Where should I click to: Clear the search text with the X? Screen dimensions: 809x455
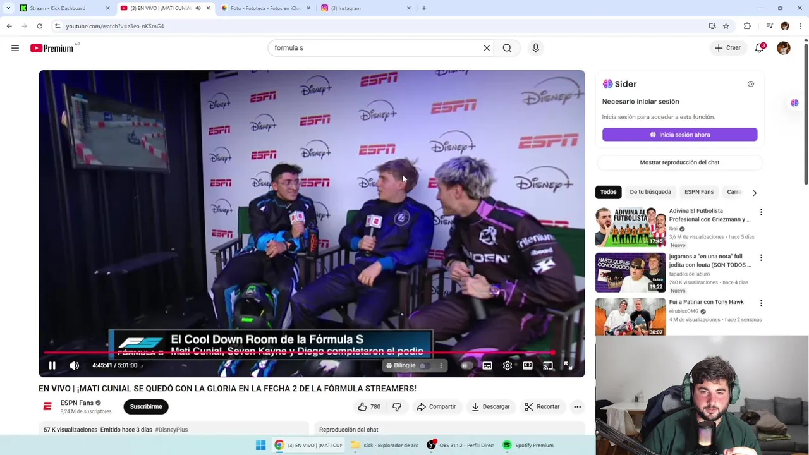(x=487, y=48)
